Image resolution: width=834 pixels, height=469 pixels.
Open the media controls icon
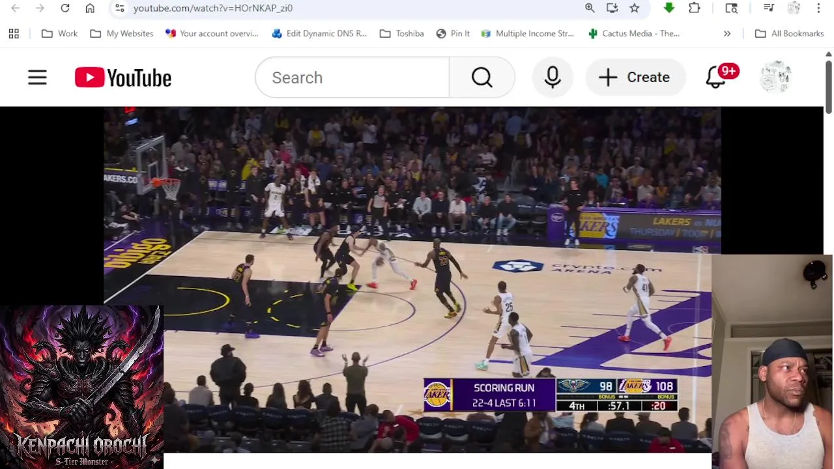769,8
